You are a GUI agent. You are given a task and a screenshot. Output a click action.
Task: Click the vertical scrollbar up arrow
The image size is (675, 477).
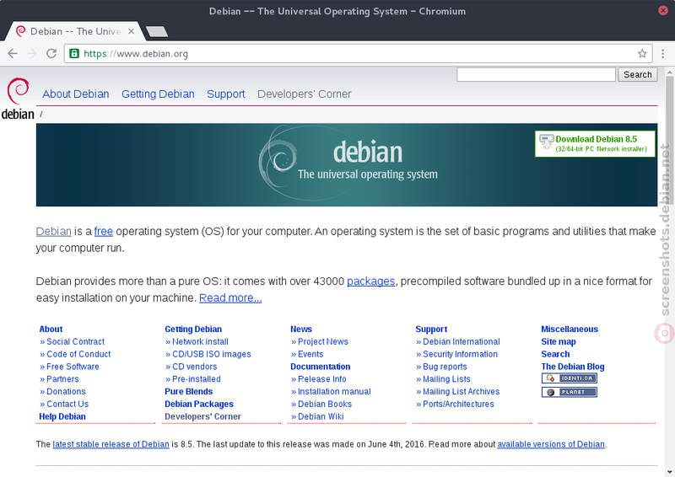669,71
